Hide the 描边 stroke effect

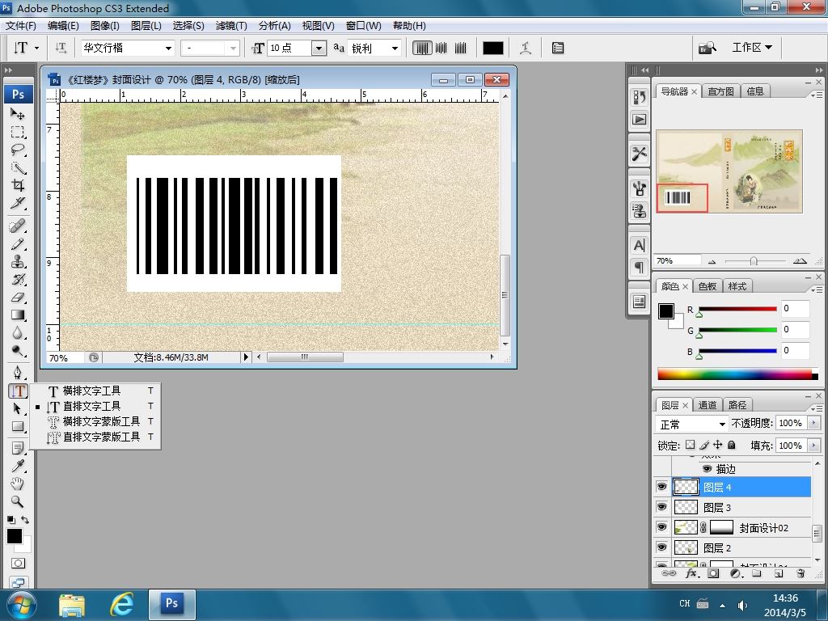[x=707, y=468]
